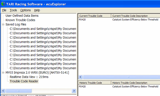The image size is (160, 96).
Task: Select MY03 Impreza 2.0 WRX (EURO) entry
Action: click(x=37, y=73)
